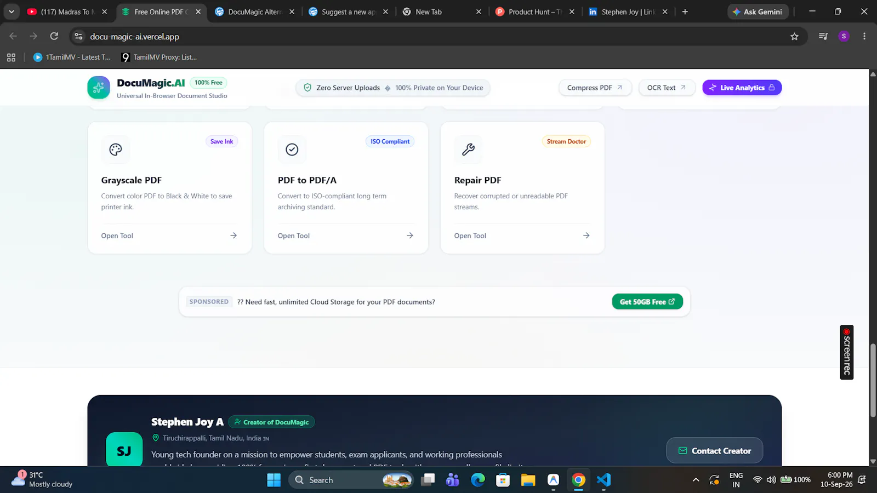Open the media controls icon in Chrome toolbar

coord(823,36)
